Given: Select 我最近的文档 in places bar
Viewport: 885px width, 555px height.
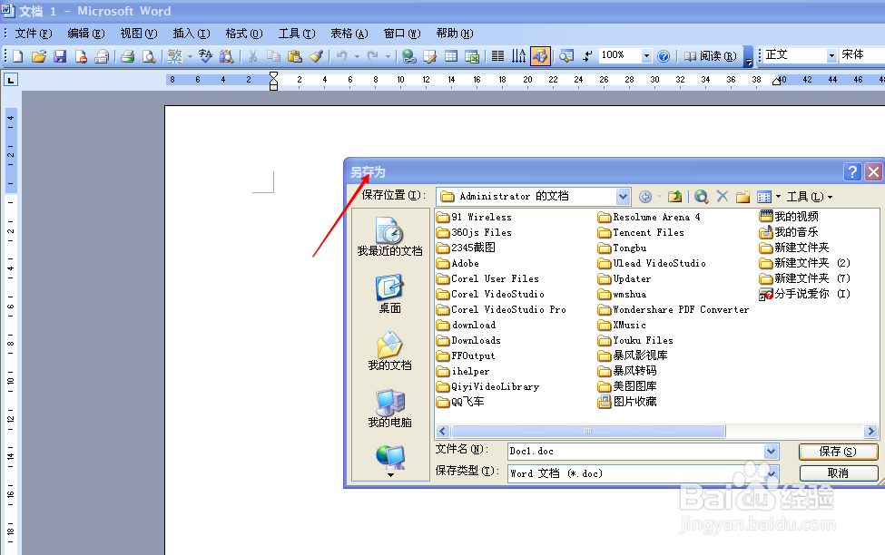Looking at the screenshot, I should 390,237.
